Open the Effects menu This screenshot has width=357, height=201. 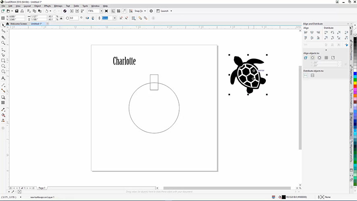pyautogui.click(x=47, y=6)
